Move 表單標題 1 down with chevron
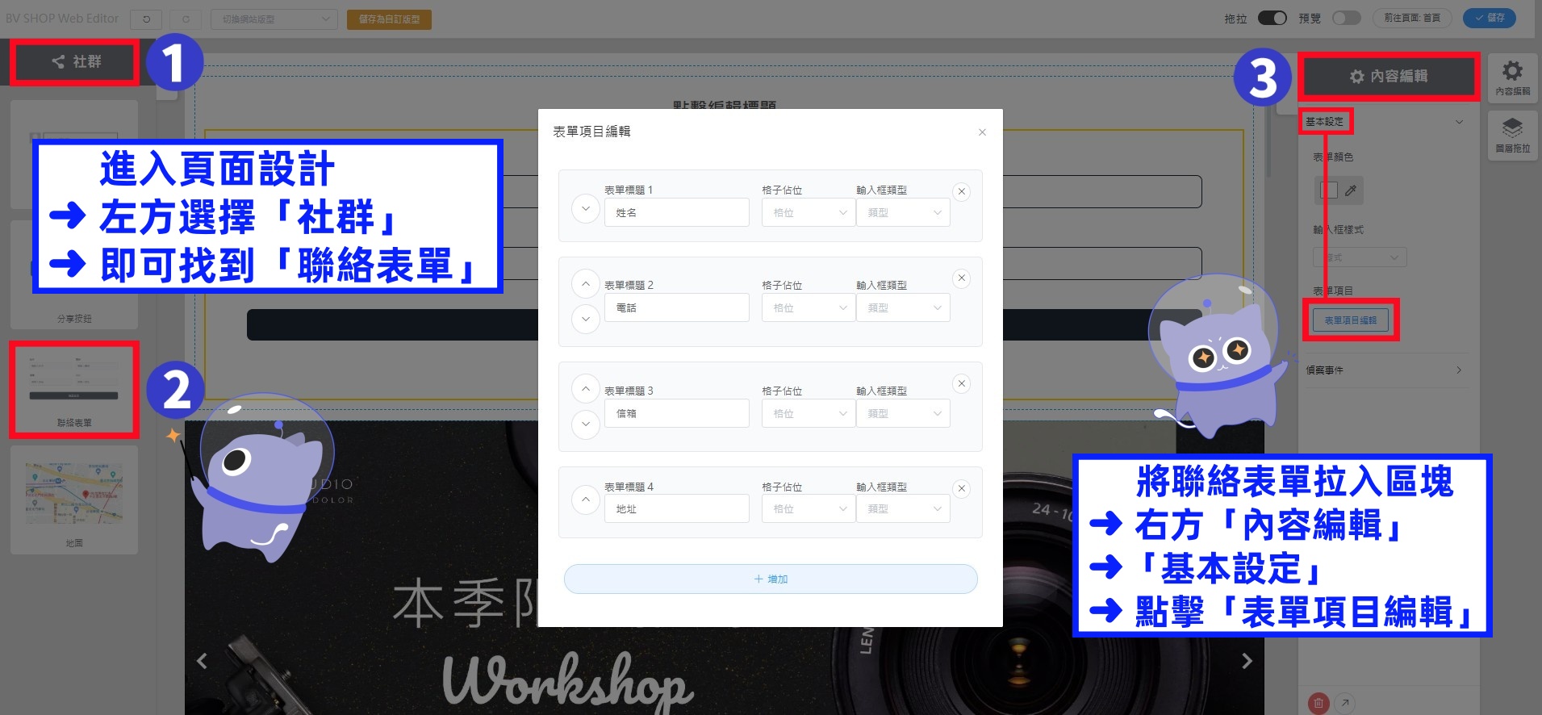 click(586, 209)
